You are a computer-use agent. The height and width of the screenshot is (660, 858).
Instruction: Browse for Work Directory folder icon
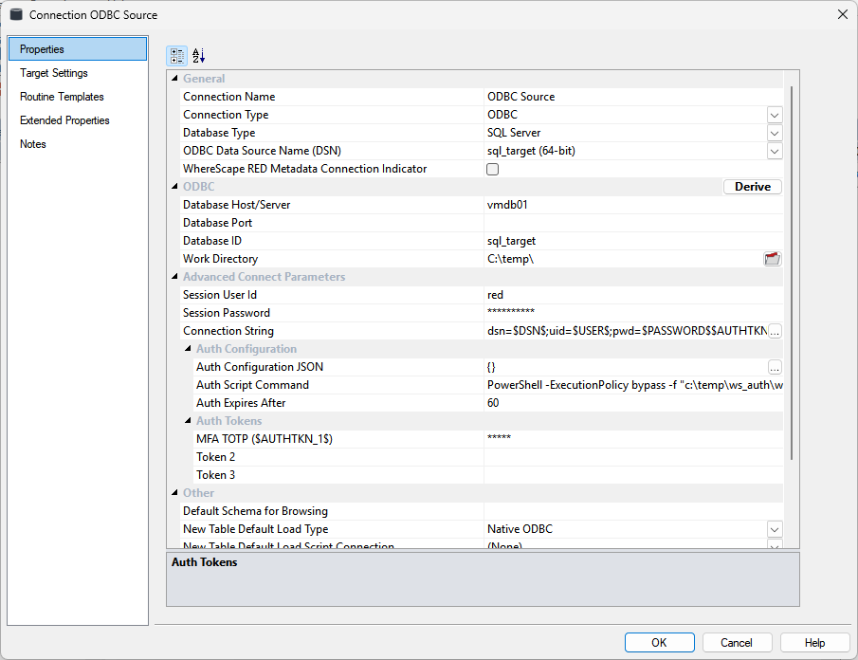coord(773,259)
